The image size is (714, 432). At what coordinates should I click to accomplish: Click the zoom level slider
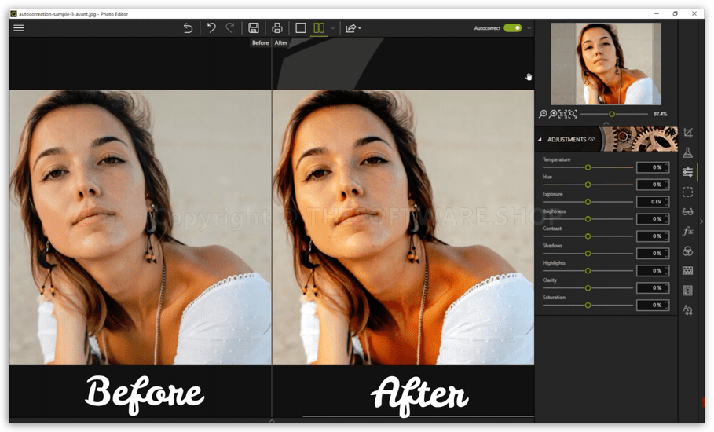point(613,114)
